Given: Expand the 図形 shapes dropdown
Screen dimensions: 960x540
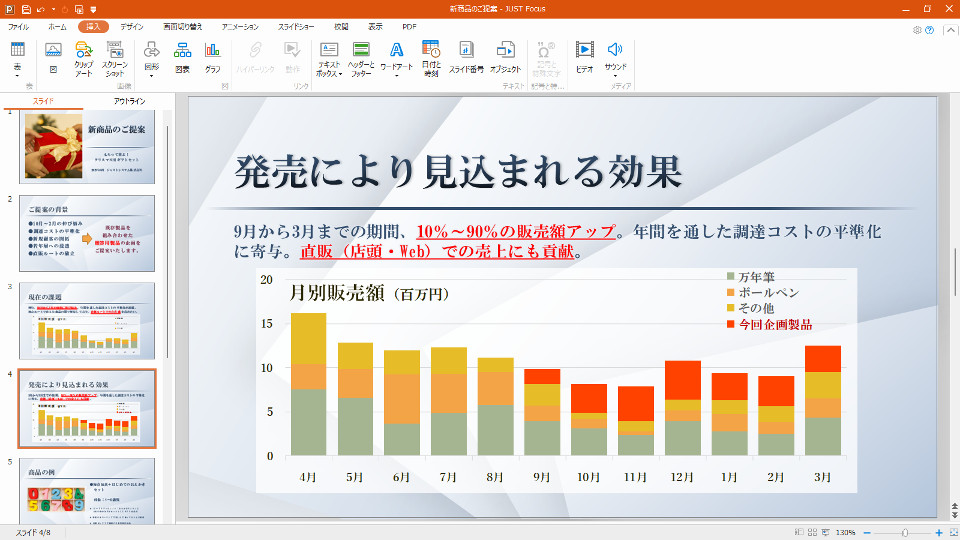Looking at the screenshot, I should 152,76.
